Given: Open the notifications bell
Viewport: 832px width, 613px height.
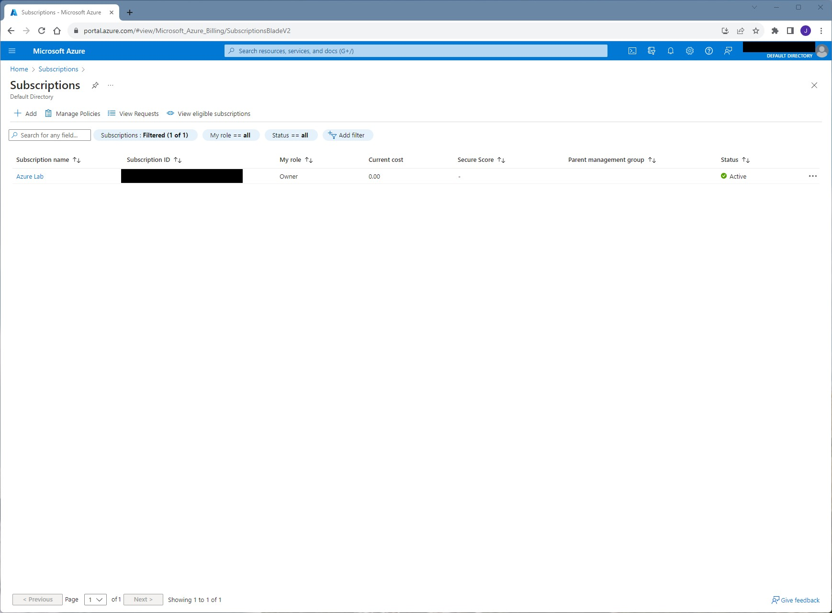Looking at the screenshot, I should click(x=671, y=51).
